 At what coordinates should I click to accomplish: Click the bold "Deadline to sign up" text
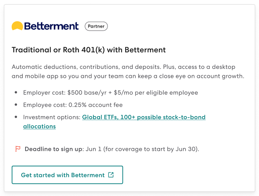pos(53,149)
